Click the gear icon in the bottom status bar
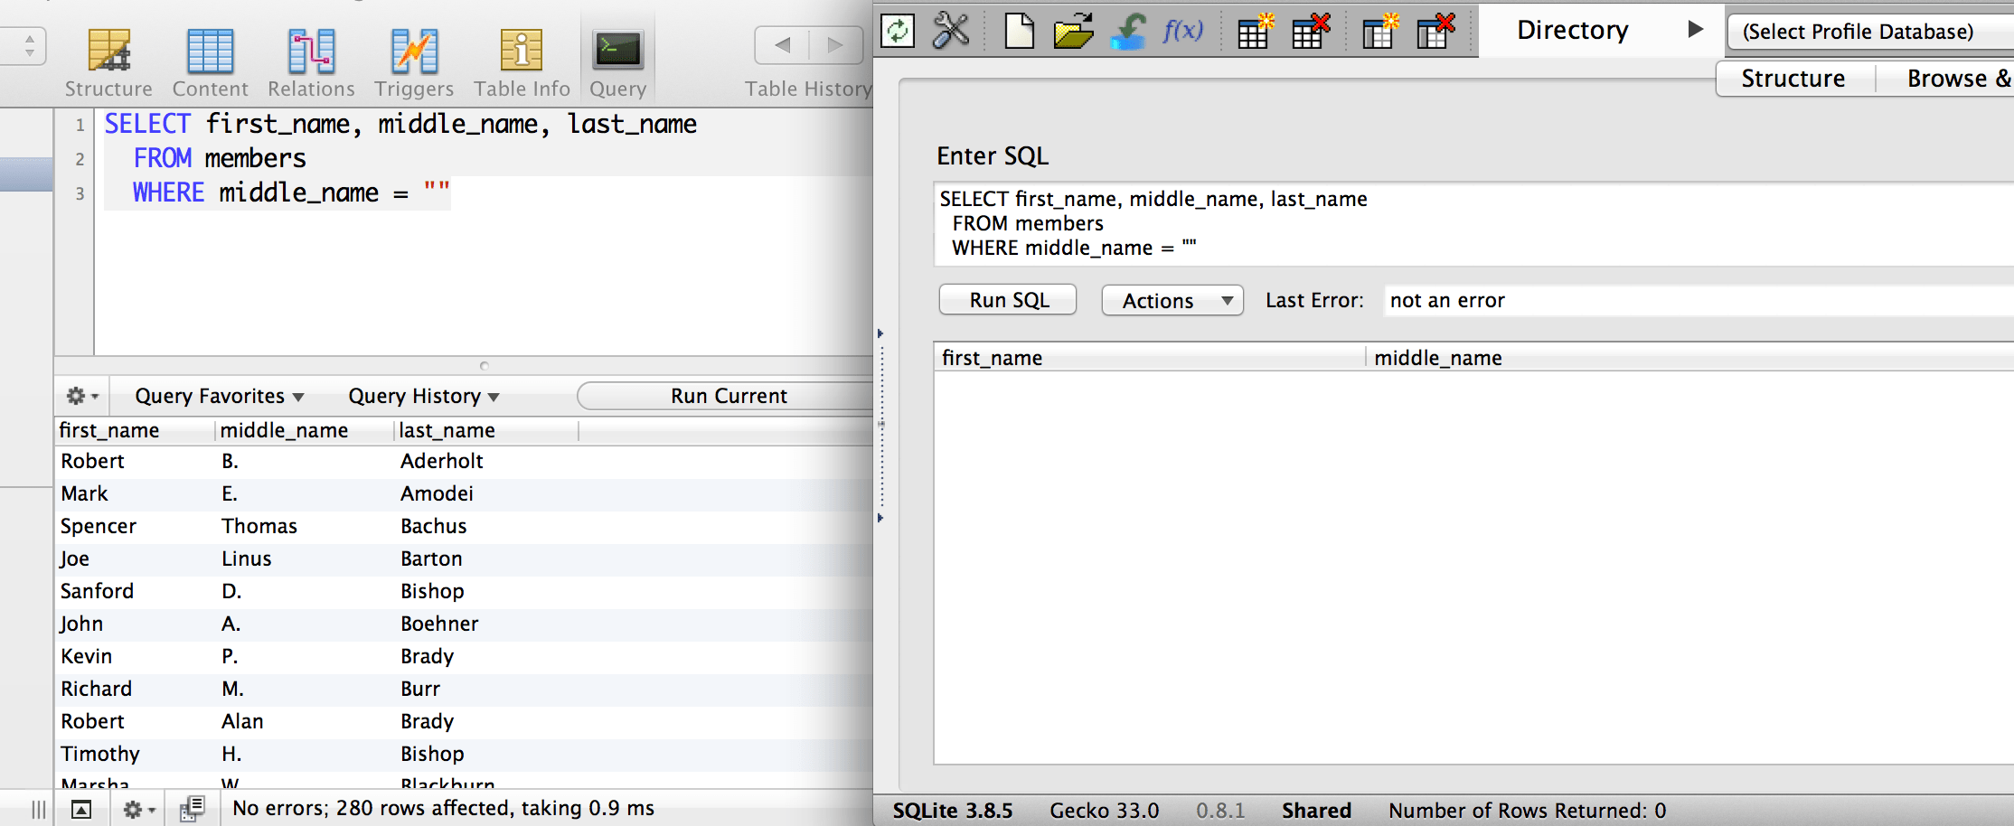2014x826 pixels. (x=138, y=809)
